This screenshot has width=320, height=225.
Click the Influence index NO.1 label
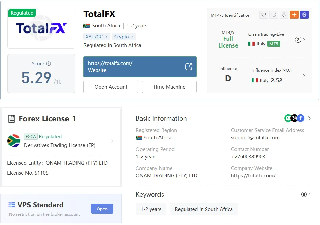(x=271, y=70)
